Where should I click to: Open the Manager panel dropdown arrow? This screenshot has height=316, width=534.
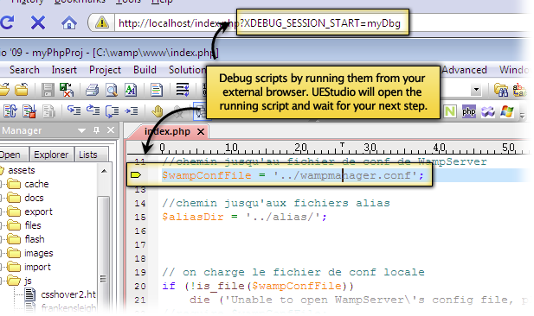click(x=81, y=130)
